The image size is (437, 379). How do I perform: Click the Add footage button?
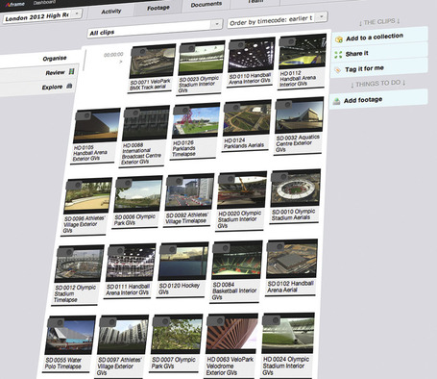pyautogui.click(x=378, y=99)
